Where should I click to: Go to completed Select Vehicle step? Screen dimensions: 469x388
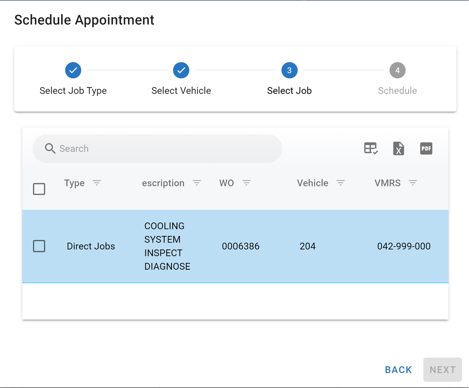click(181, 70)
